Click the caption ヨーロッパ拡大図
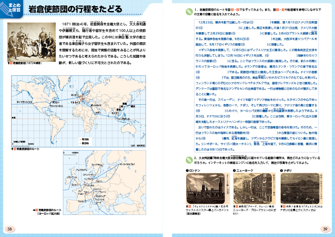 pyautogui.click(x=49, y=214)
